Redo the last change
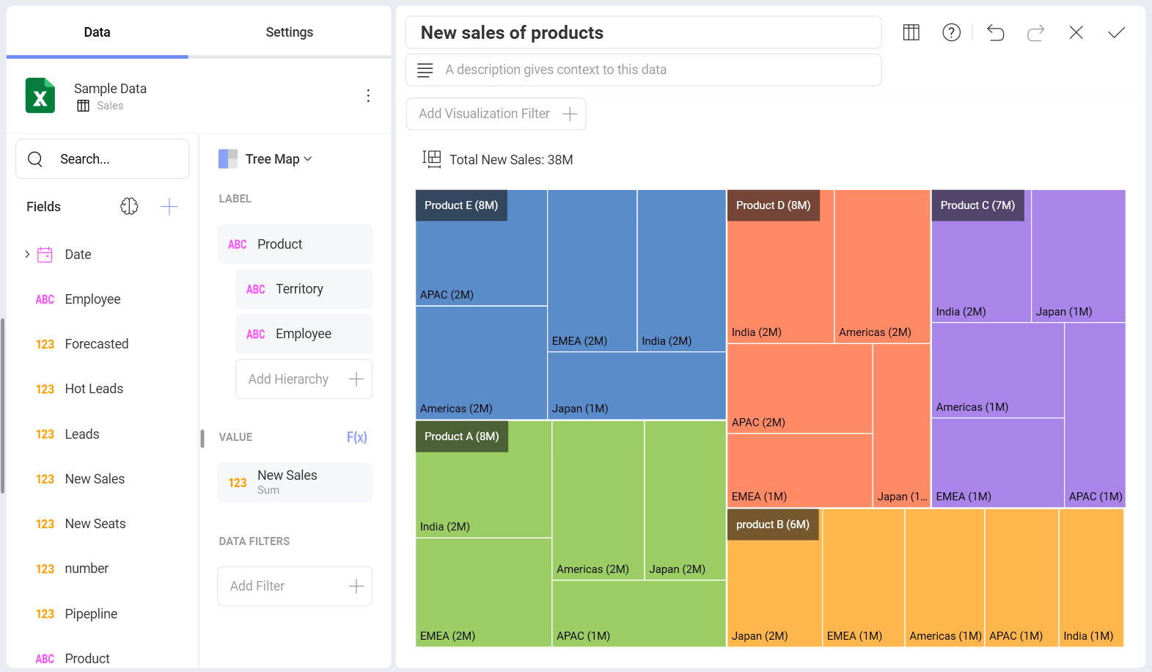This screenshot has height=672, width=1152. (x=1035, y=32)
